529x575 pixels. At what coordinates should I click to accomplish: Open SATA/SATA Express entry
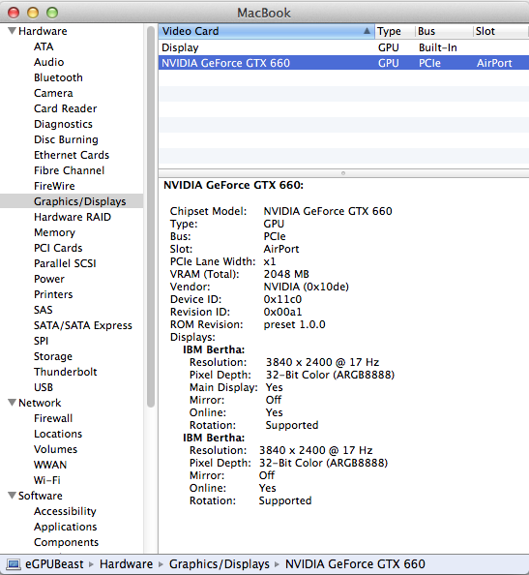pos(83,325)
